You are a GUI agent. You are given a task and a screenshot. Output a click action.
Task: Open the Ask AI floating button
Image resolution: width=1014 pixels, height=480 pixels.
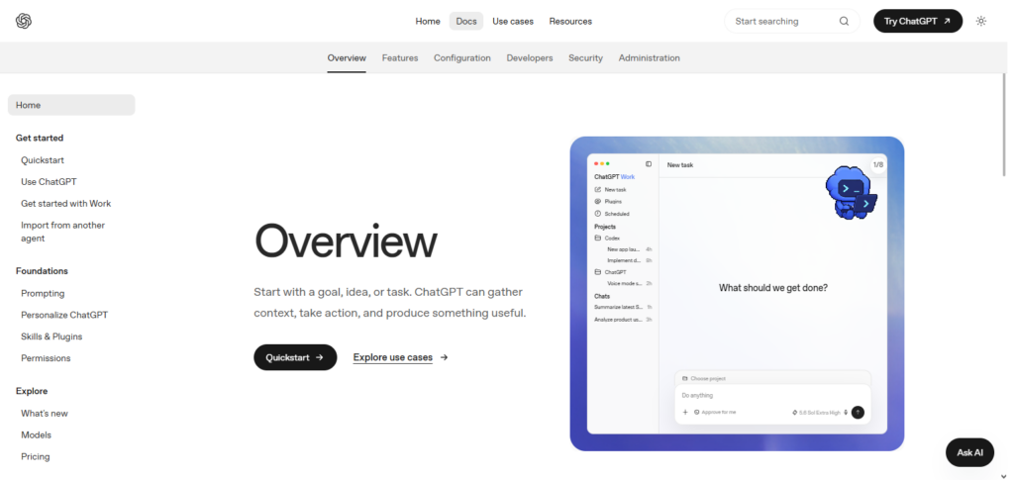pos(969,452)
